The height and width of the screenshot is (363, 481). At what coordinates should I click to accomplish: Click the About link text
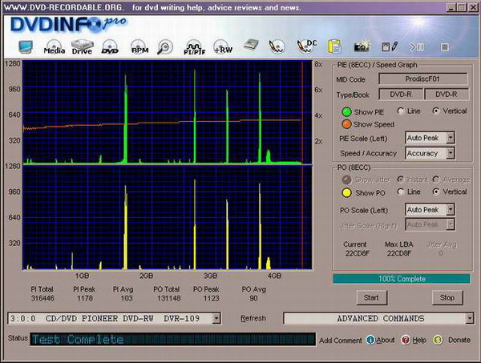click(x=386, y=340)
